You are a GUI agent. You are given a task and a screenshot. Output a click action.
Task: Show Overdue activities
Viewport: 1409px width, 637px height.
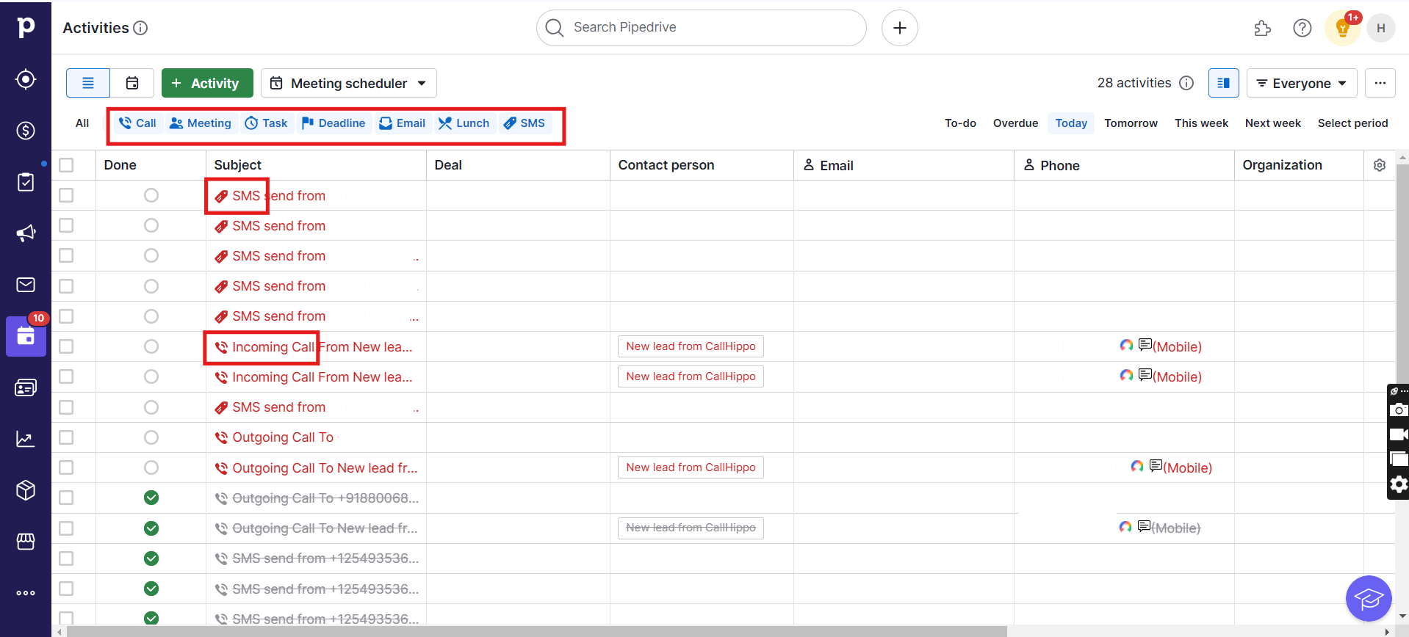pos(1015,123)
